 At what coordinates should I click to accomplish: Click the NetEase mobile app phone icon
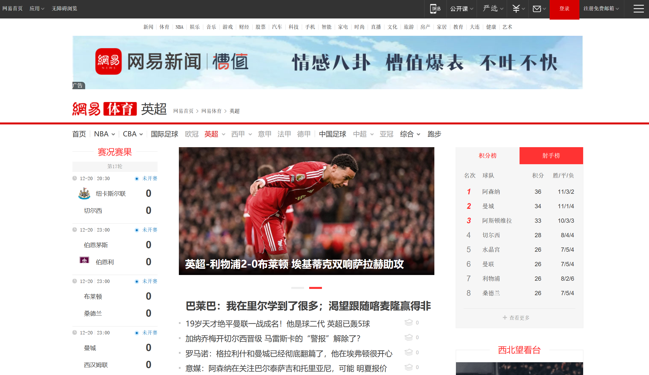tap(435, 9)
